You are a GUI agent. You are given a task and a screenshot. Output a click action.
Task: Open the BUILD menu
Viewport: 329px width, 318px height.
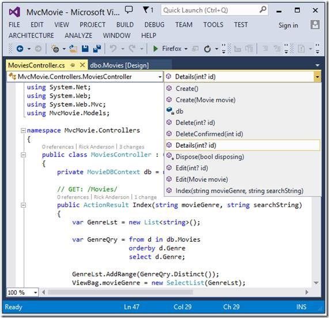click(x=125, y=25)
